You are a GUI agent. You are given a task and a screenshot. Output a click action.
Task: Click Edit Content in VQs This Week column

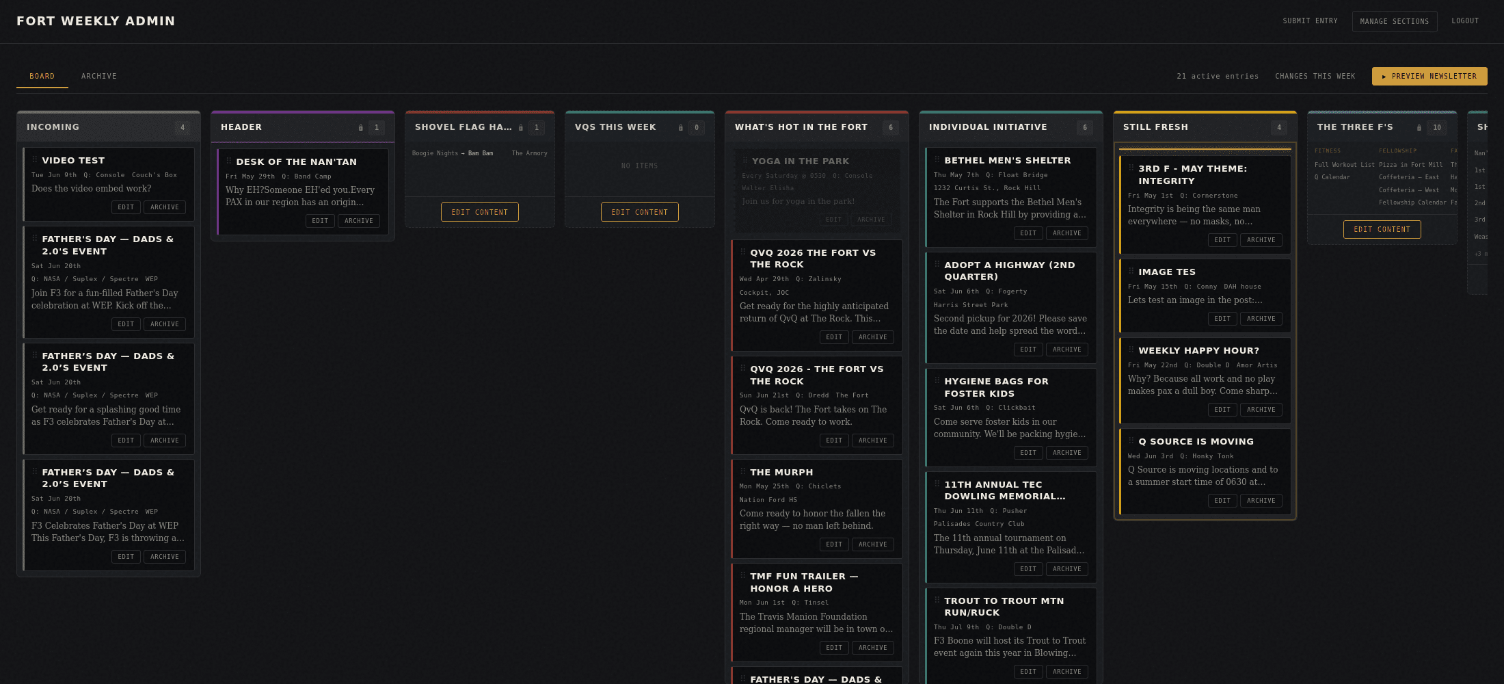[640, 212]
